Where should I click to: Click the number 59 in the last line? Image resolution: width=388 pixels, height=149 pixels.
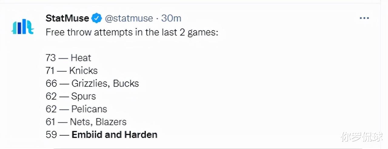(51, 135)
